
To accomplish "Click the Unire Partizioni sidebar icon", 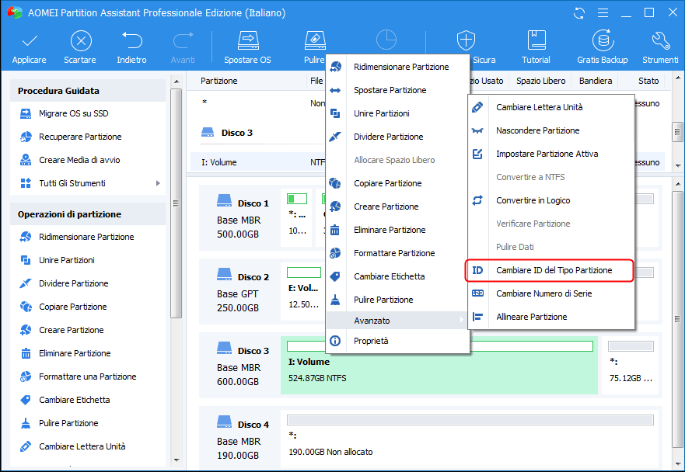I will click(x=26, y=260).
